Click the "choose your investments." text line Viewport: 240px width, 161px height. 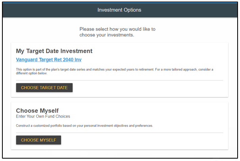[107, 35]
